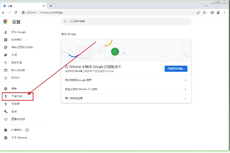This screenshot has height=153, width=230.
Task: Share this page using the share icon
Action: [x=198, y=13]
